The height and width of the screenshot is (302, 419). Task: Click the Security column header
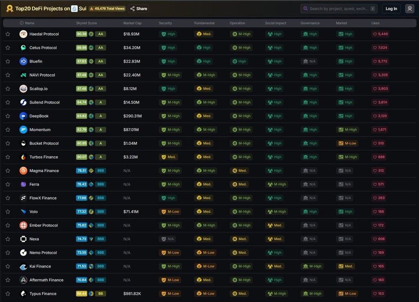coord(165,23)
